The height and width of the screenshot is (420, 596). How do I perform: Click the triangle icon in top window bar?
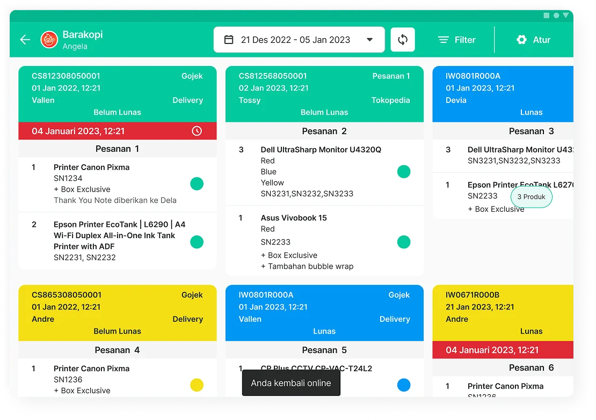click(x=565, y=16)
